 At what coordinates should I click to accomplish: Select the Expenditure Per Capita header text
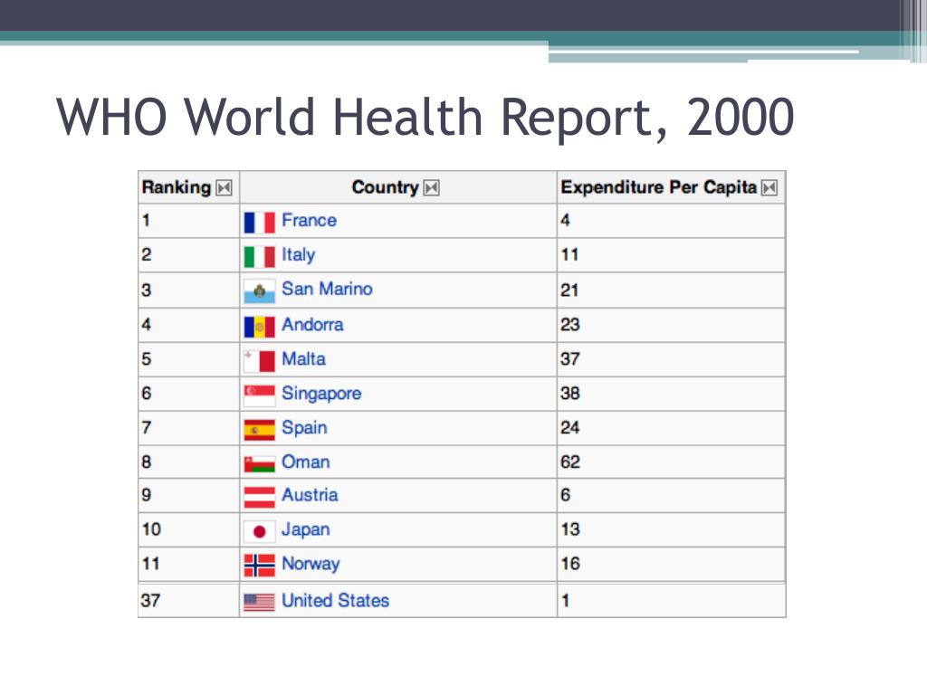coord(659,187)
